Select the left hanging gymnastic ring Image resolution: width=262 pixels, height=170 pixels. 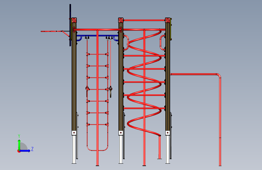coord(87,91)
